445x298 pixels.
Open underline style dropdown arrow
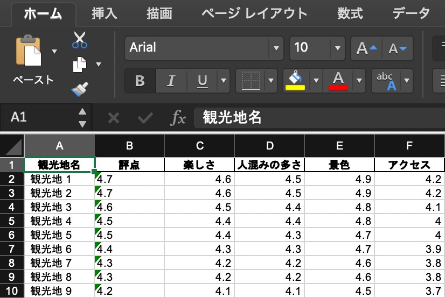pos(224,81)
